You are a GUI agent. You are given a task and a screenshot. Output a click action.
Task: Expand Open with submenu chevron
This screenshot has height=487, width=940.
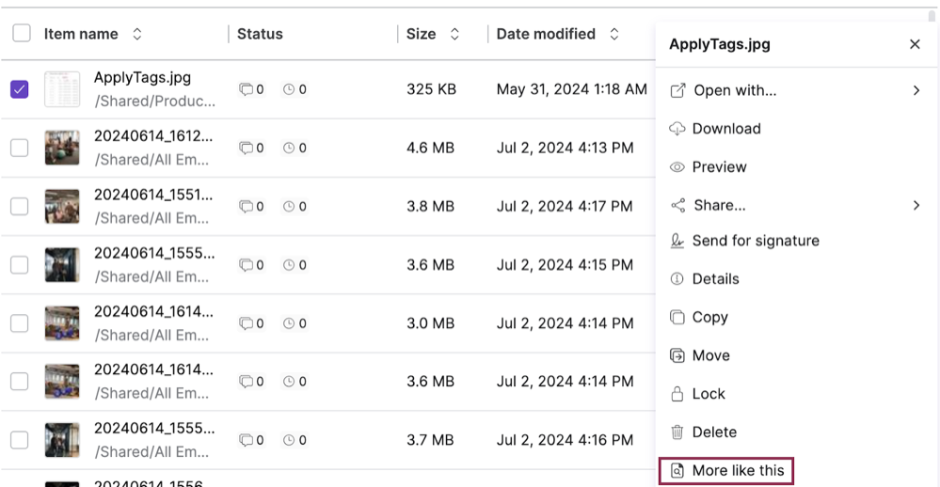pyautogui.click(x=916, y=90)
